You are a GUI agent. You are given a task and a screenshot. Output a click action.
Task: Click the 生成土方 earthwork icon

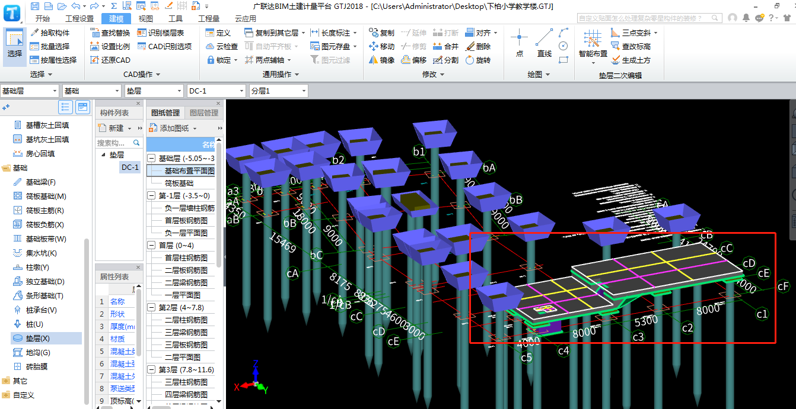click(616, 60)
